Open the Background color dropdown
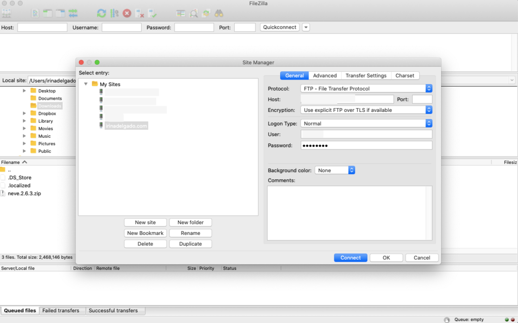Viewport: 518px width, 323px height. click(335, 170)
